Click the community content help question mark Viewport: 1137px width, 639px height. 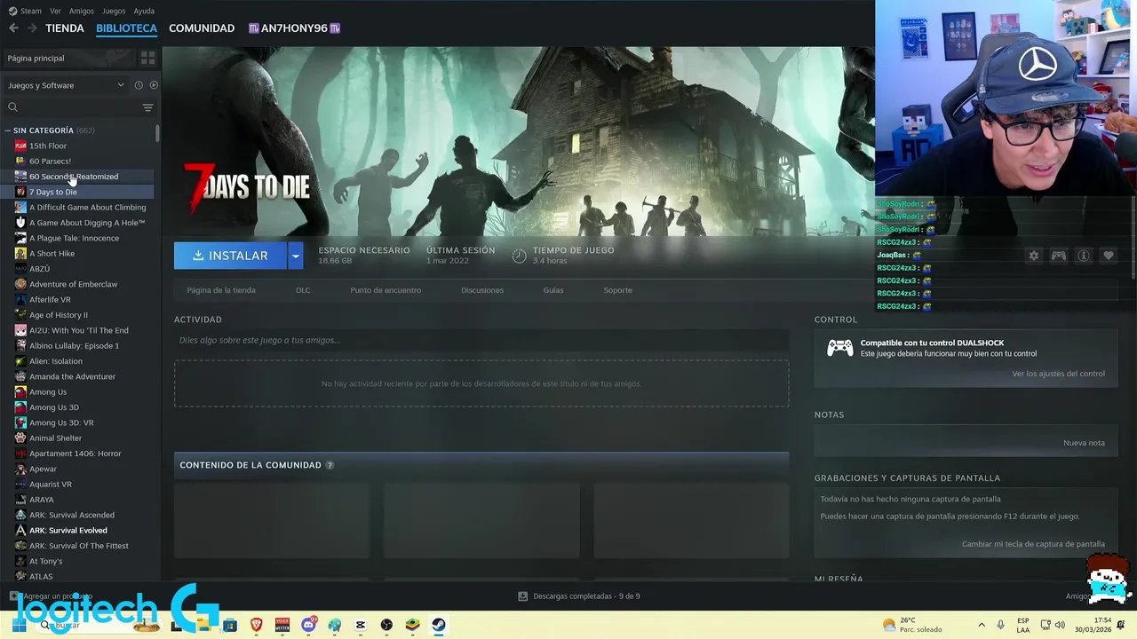[x=330, y=465]
